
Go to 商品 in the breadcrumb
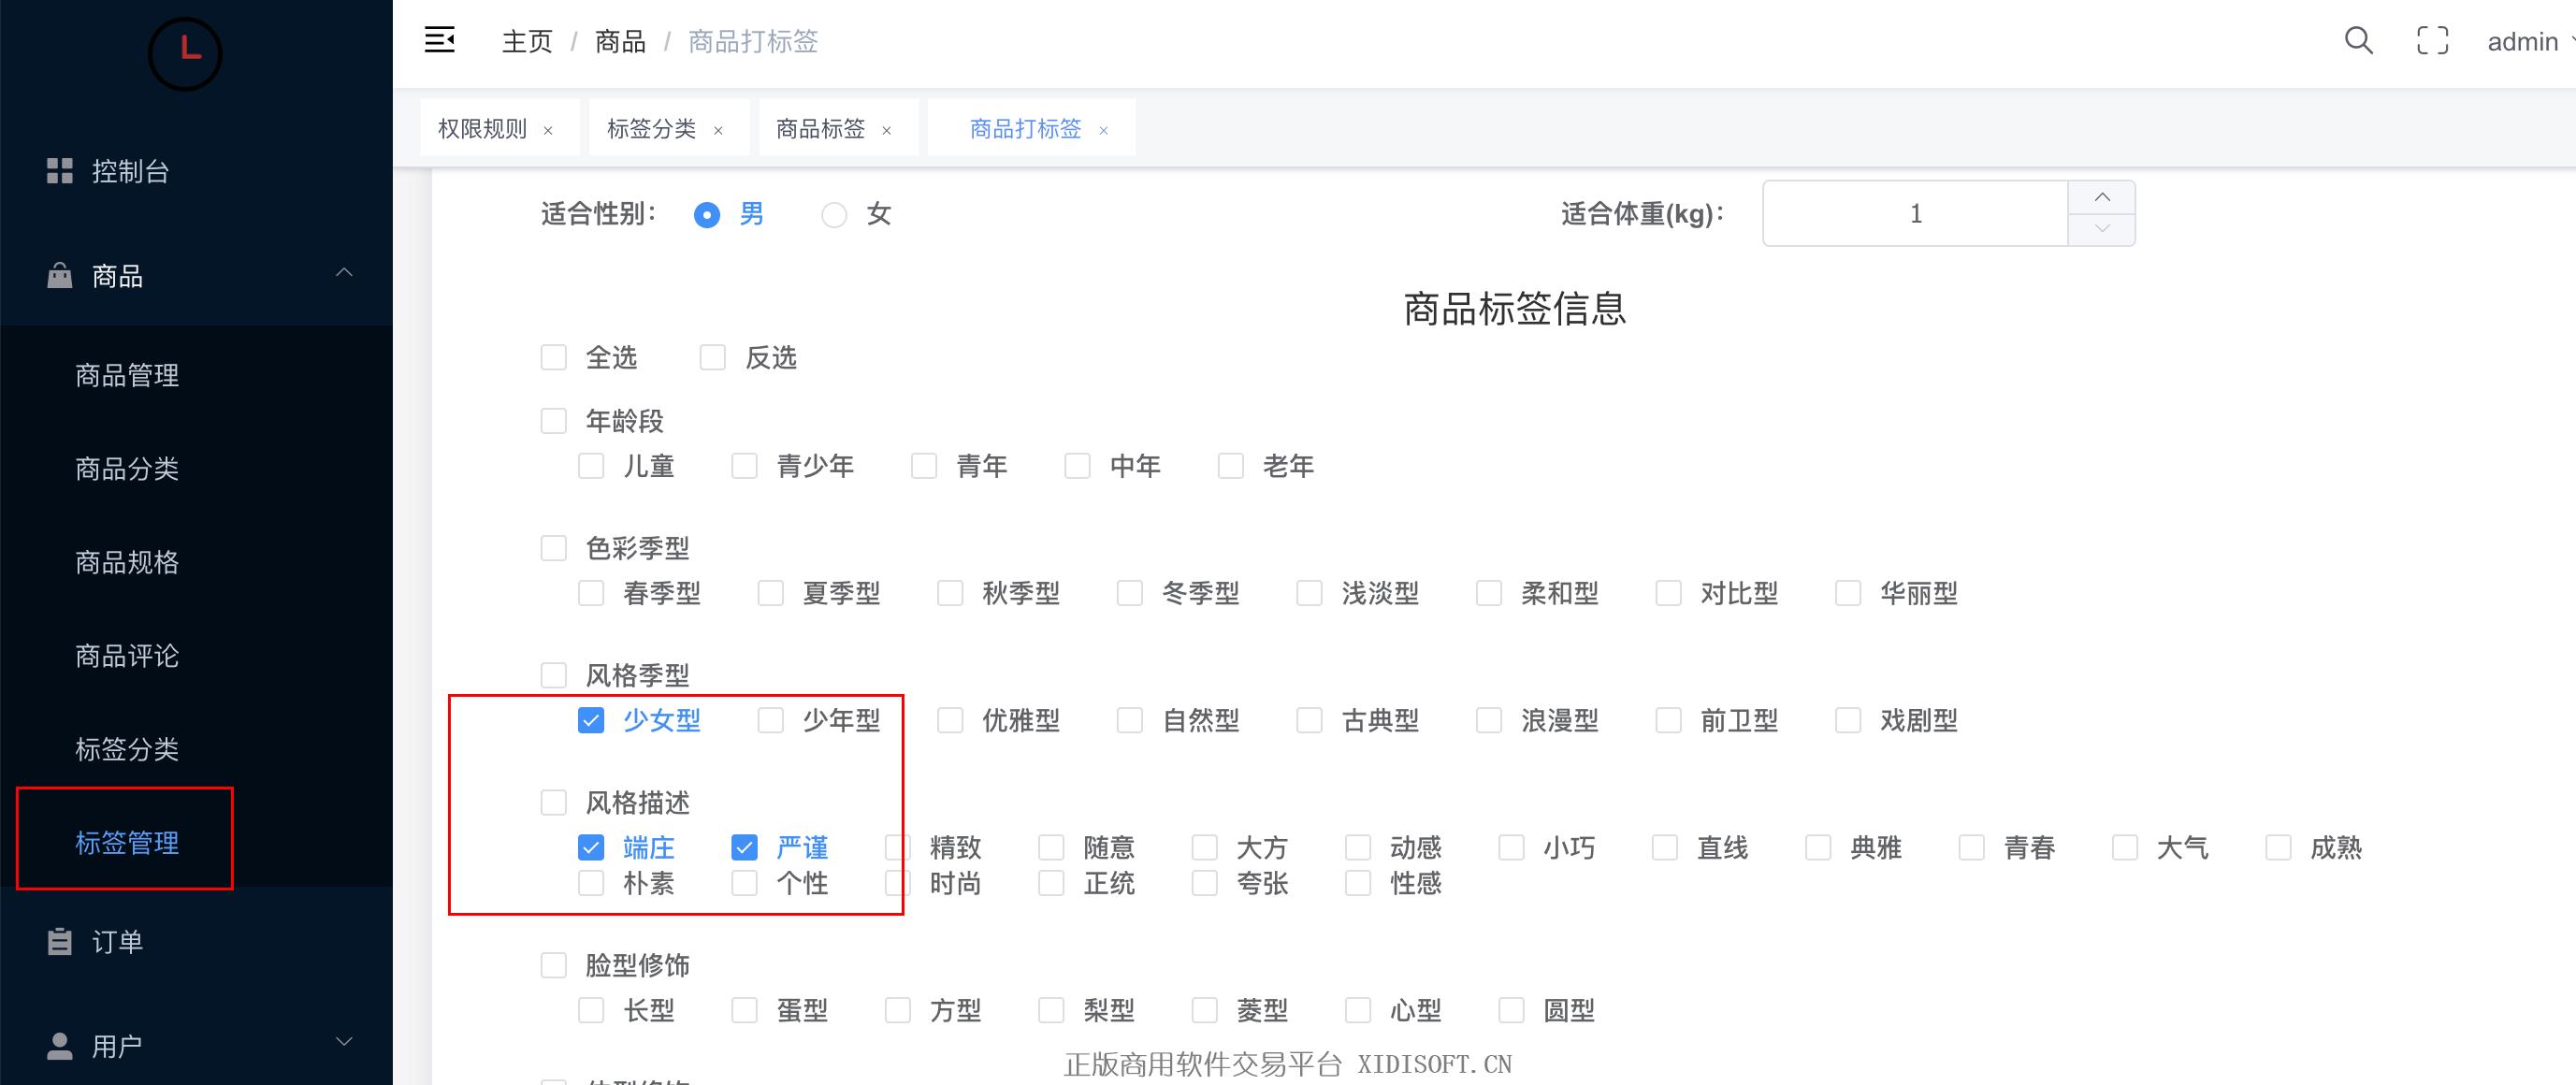[x=620, y=41]
